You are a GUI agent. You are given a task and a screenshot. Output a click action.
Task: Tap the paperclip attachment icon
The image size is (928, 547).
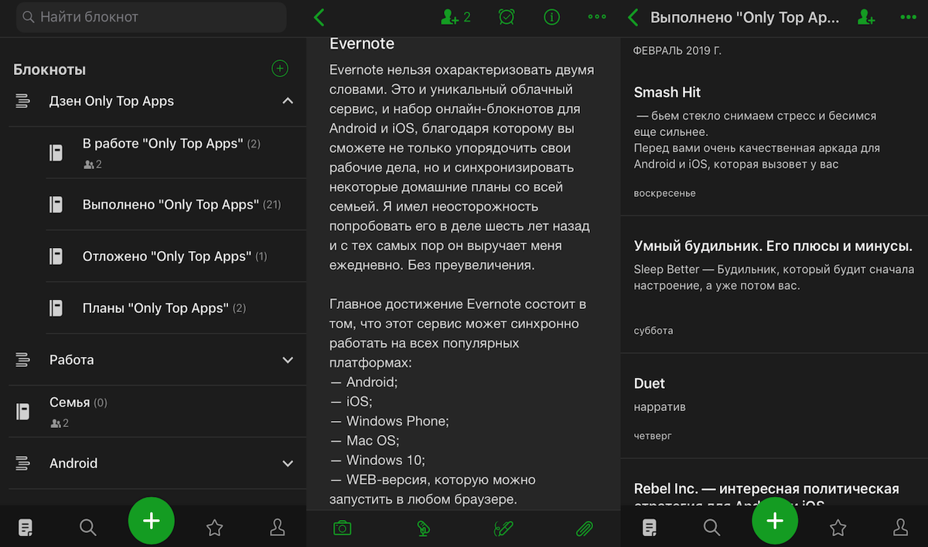pyautogui.click(x=585, y=528)
